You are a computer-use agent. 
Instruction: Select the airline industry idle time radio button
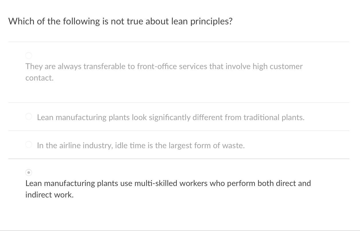29,144
